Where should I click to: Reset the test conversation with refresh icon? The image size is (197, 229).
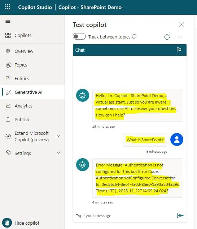tap(167, 37)
